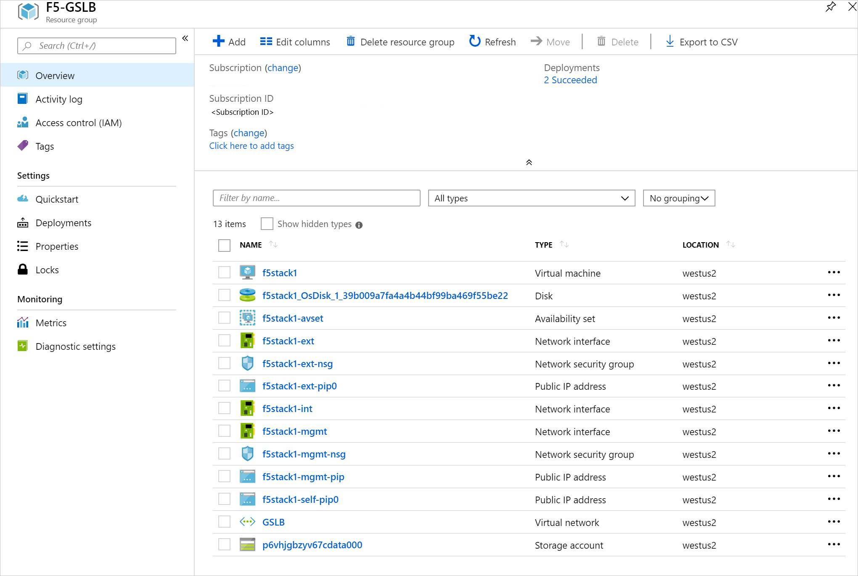This screenshot has width=858, height=576.
Task: Click the Disk icon for f5stack1_OsDisk
Action: [x=247, y=295]
